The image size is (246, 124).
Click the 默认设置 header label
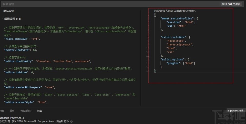[x=9, y=11]
